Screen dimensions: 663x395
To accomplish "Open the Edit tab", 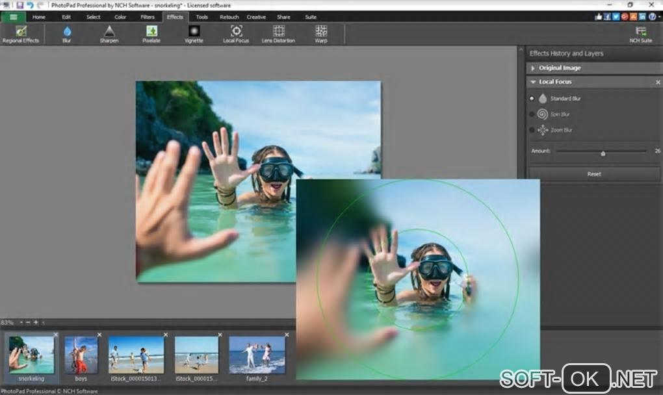I will coord(66,17).
